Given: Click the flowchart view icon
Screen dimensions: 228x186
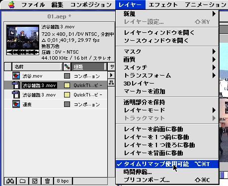Looking at the screenshot, I should pos(111,83).
